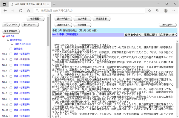The image size is (179, 118).
Task: Click the left panel scroll down arrow
Action: [x=48, y=116]
